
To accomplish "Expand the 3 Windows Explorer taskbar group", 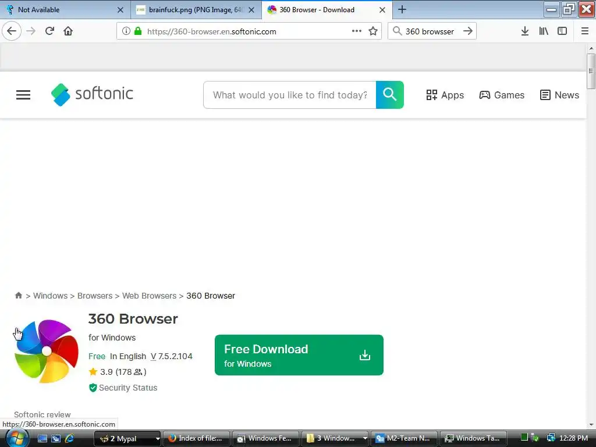I will coord(335,439).
